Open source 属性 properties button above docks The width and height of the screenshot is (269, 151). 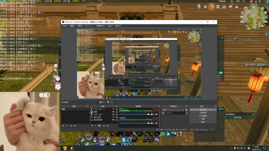pyautogui.click(x=102, y=102)
